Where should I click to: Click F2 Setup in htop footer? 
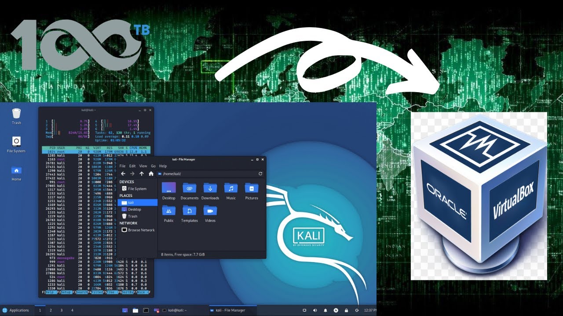(64, 292)
